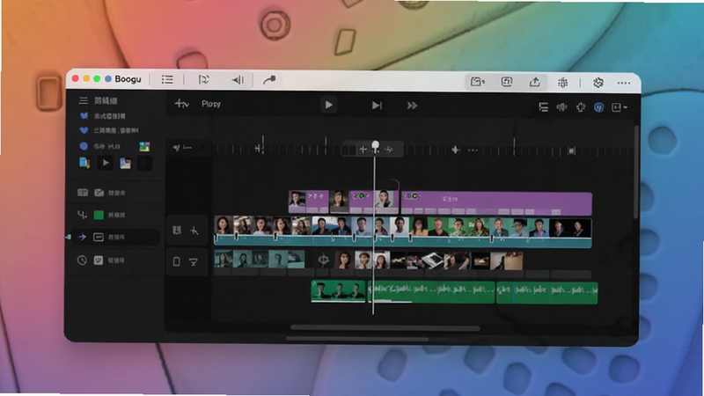Click the music display icon in title bar
The height and width of the screenshot is (396, 704).
[x=507, y=82]
